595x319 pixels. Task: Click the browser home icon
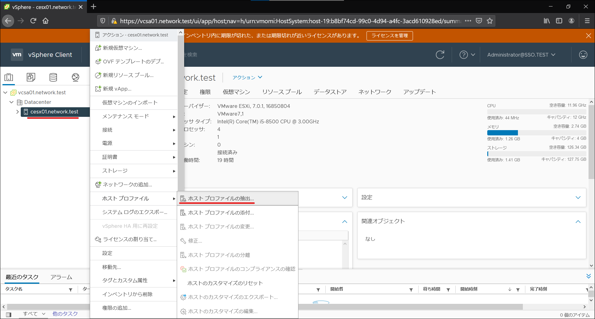(x=46, y=21)
